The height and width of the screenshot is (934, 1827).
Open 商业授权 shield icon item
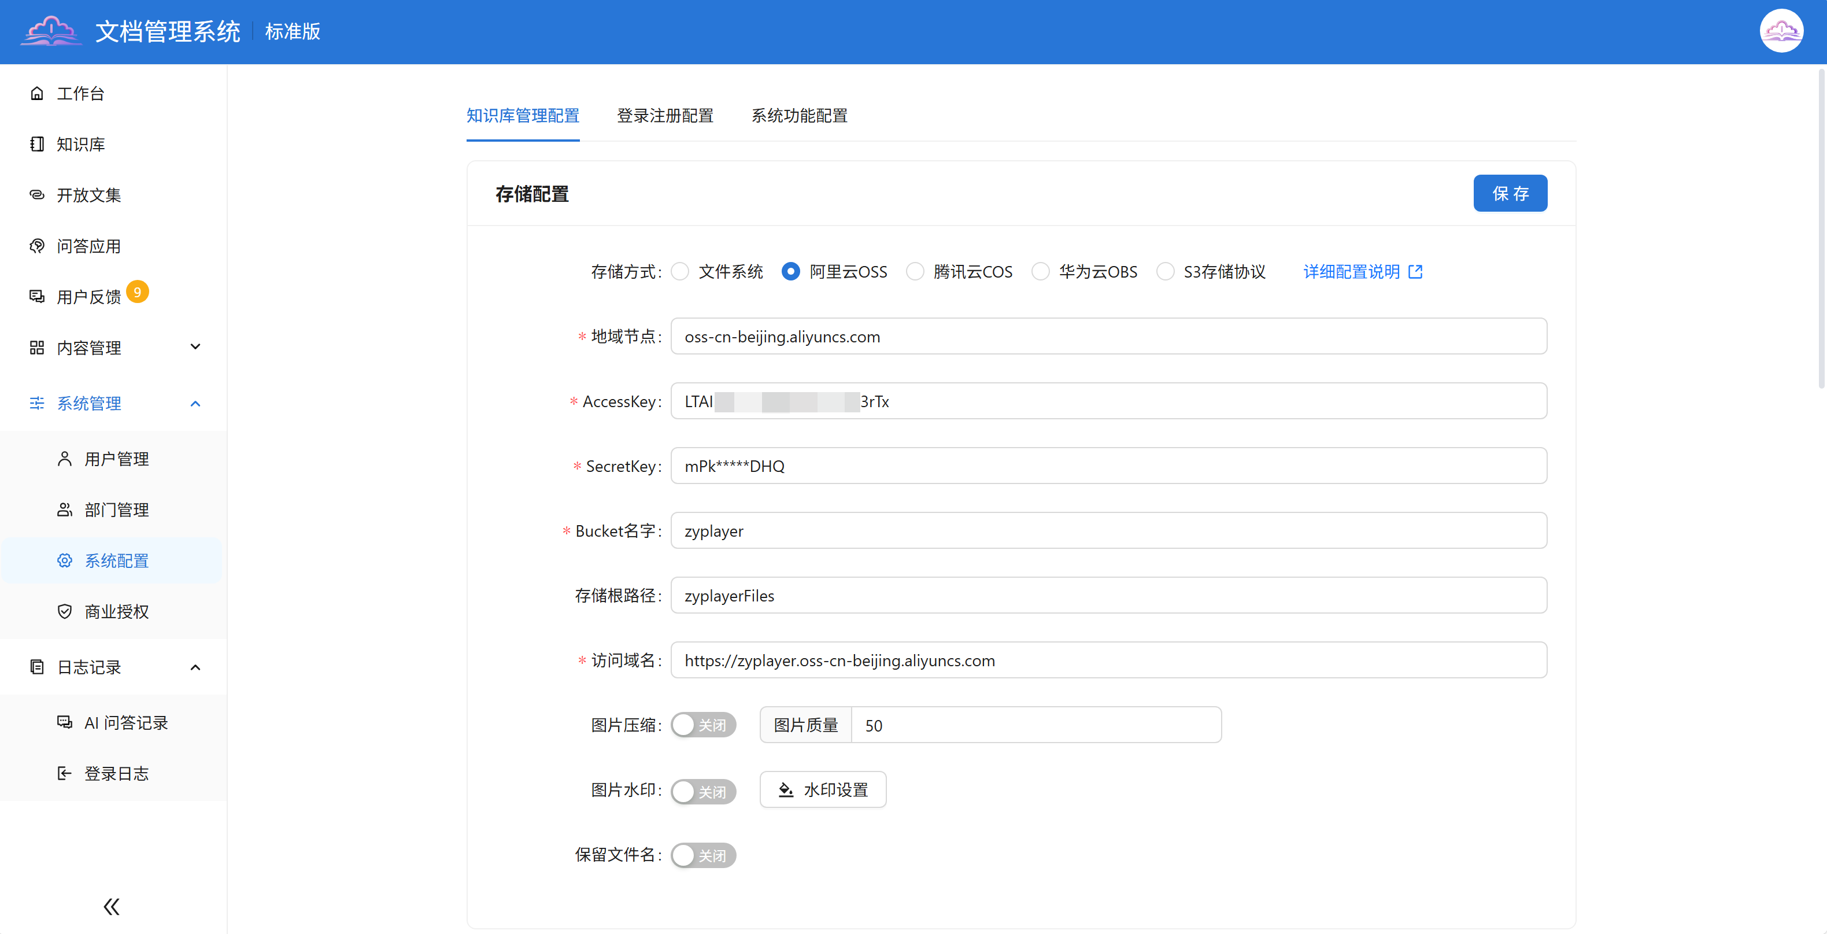pyautogui.click(x=65, y=611)
